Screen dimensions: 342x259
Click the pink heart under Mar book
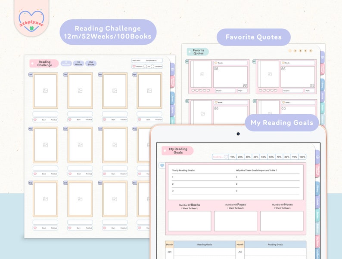105,119
